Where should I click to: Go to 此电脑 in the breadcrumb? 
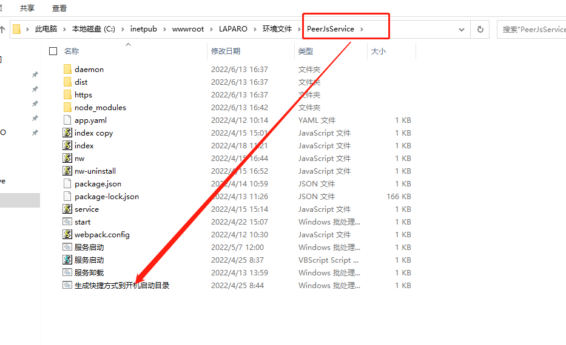tap(46, 29)
